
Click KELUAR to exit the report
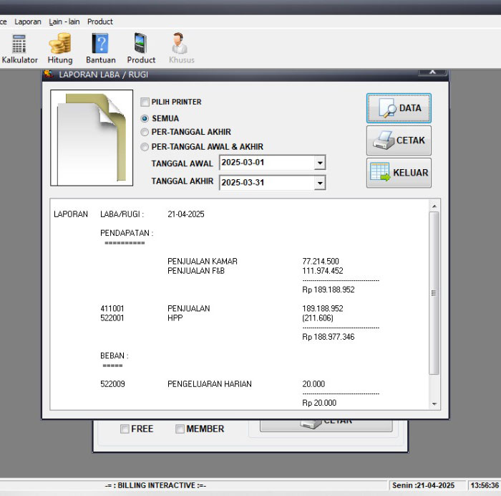click(399, 173)
